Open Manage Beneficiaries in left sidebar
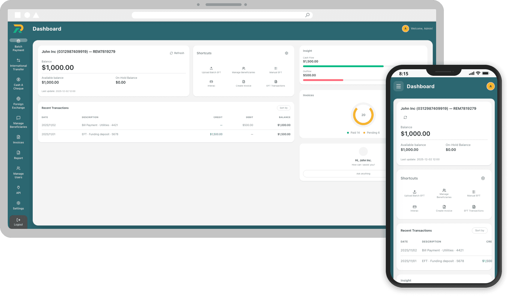 point(18,122)
